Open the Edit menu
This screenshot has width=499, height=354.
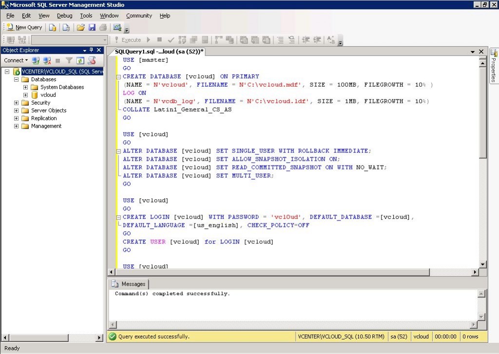click(26, 16)
